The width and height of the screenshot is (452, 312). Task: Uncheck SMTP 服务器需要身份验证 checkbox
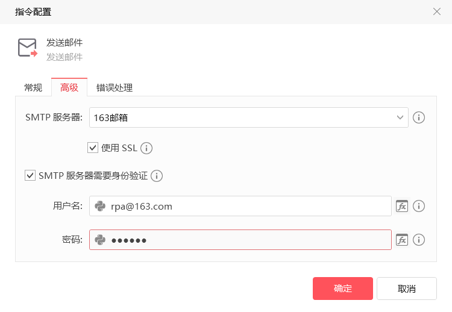[30, 175]
